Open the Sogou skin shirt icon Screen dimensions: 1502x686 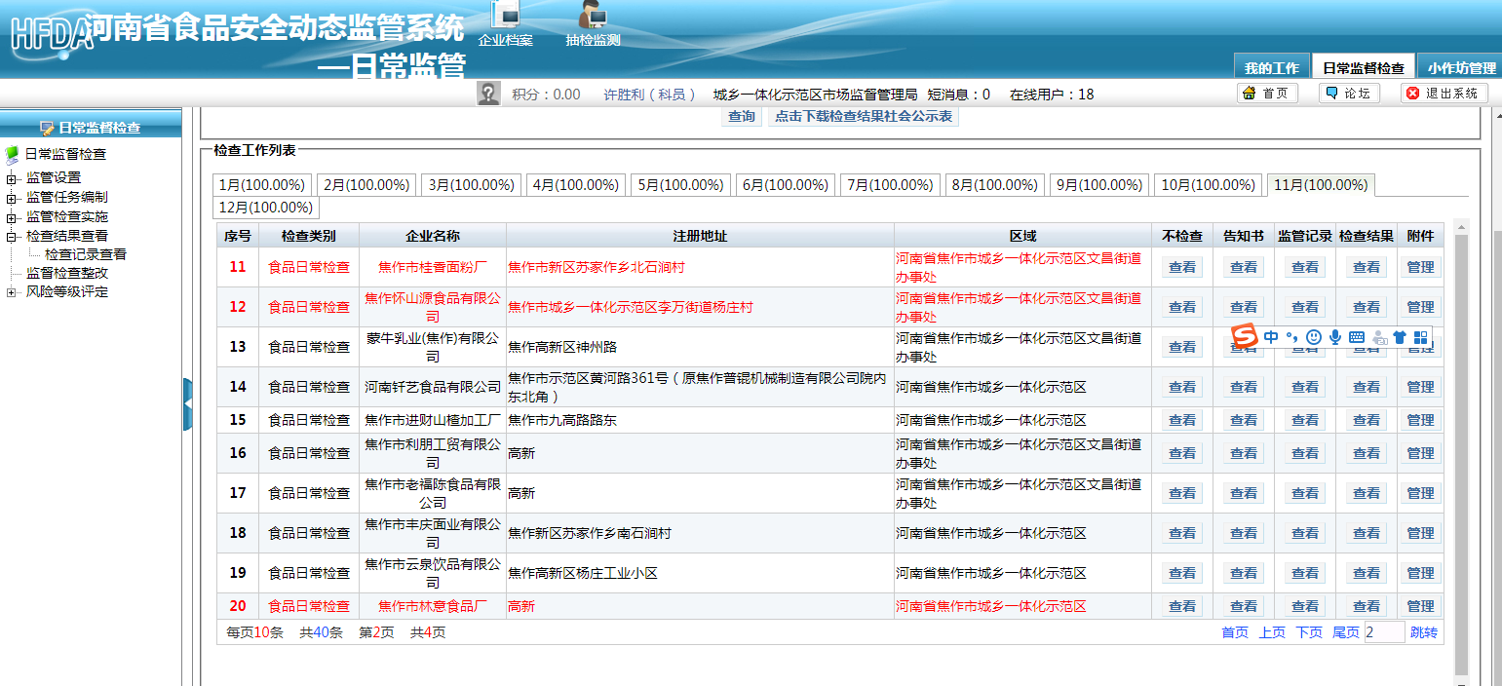[x=1400, y=337]
